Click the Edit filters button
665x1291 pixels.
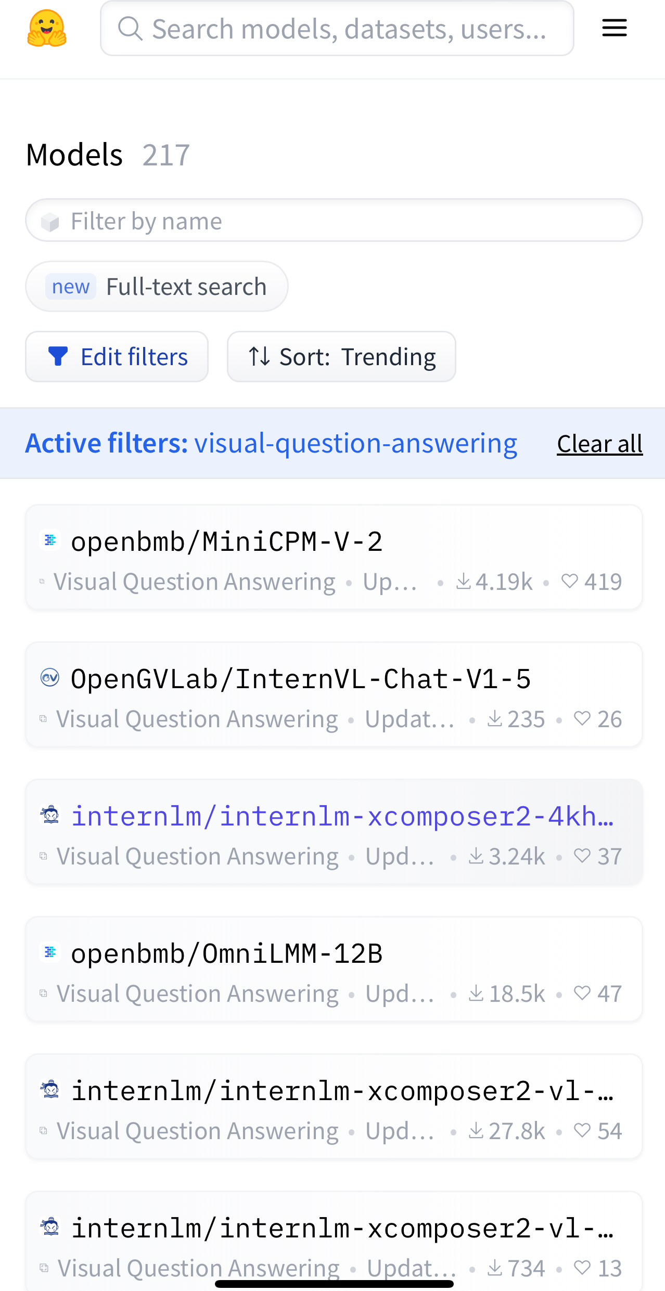coord(117,357)
